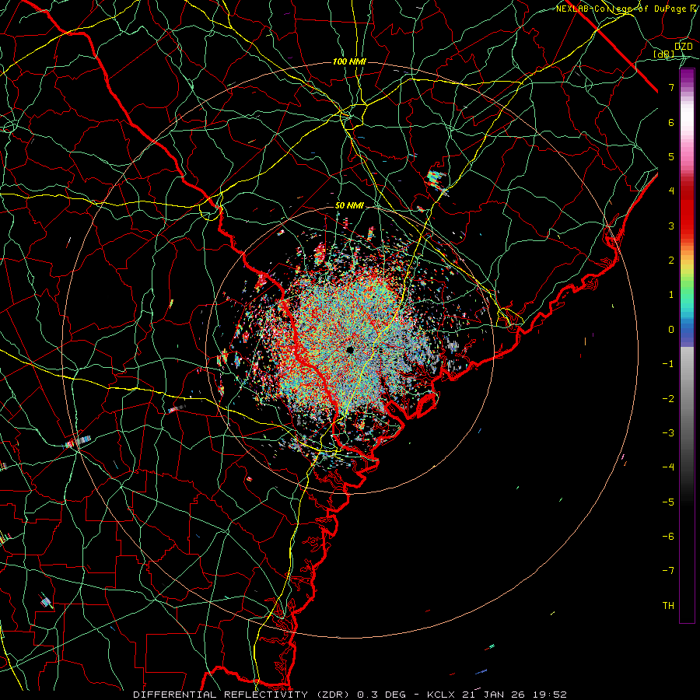
Task: Click the "TH" threshold label on the scale
Action: pyautogui.click(x=668, y=606)
